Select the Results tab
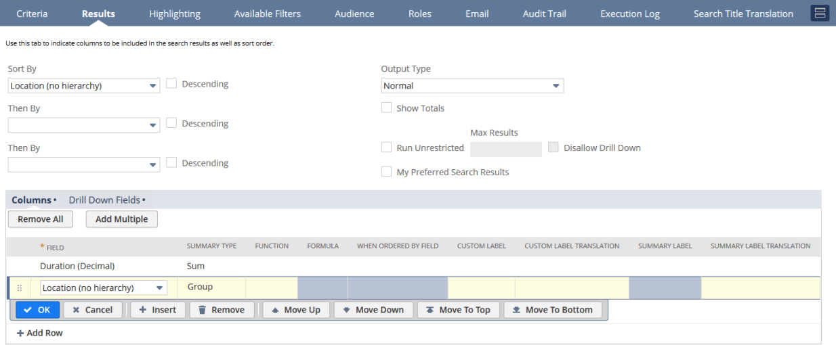 [98, 14]
